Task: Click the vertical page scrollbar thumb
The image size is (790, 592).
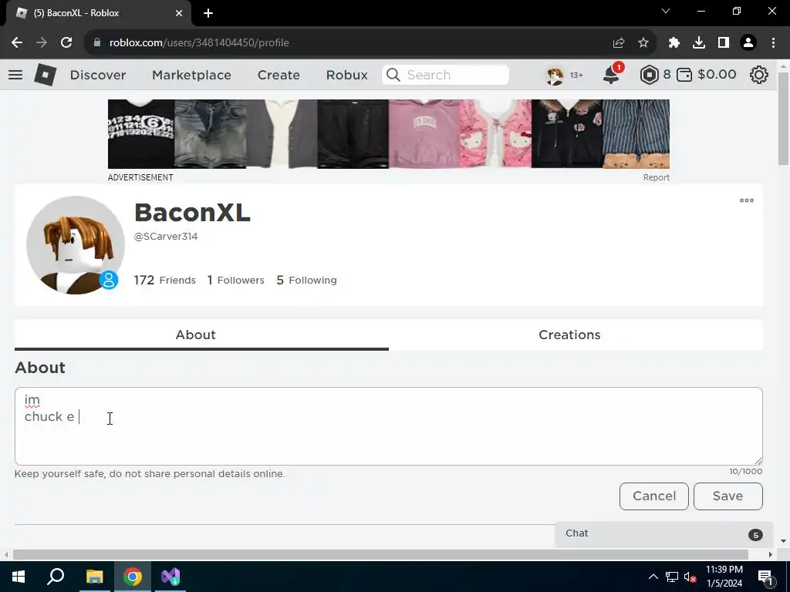Action: pyautogui.click(x=784, y=118)
